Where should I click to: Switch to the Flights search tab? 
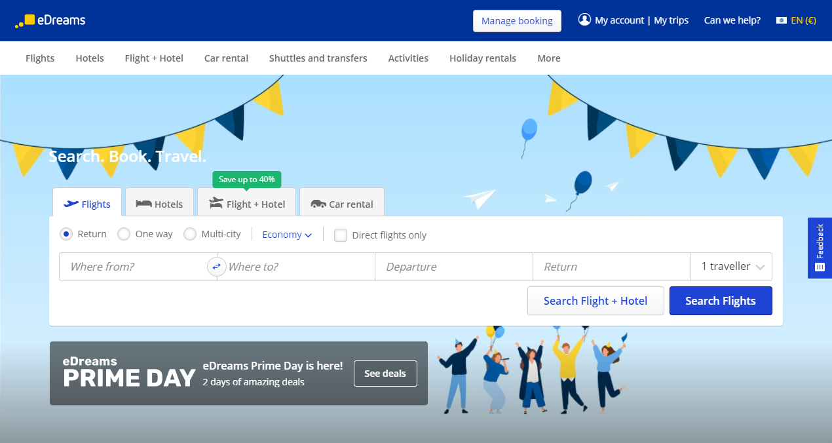(87, 202)
